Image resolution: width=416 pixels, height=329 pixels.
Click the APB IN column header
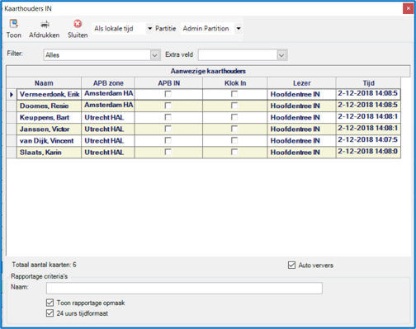(x=168, y=83)
